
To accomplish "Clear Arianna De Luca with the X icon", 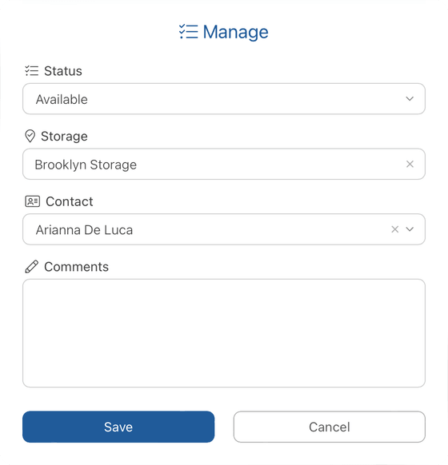I will [395, 229].
